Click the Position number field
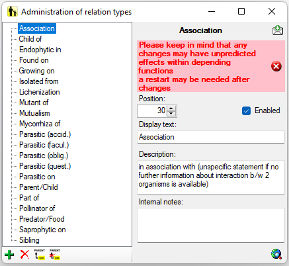Viewport: 289px width, 266px height. (x=152, y=111)
